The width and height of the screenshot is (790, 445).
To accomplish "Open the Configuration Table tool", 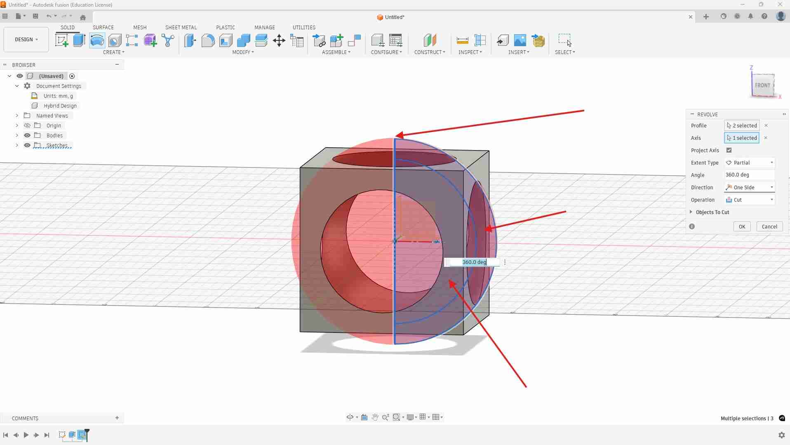I will pyautogui.click(x=395, y=40).
